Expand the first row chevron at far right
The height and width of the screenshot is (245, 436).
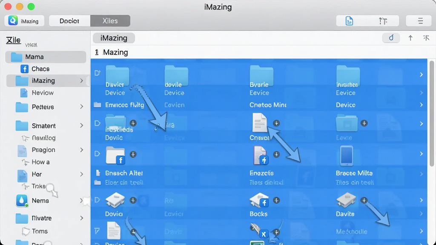pos(421,74)
